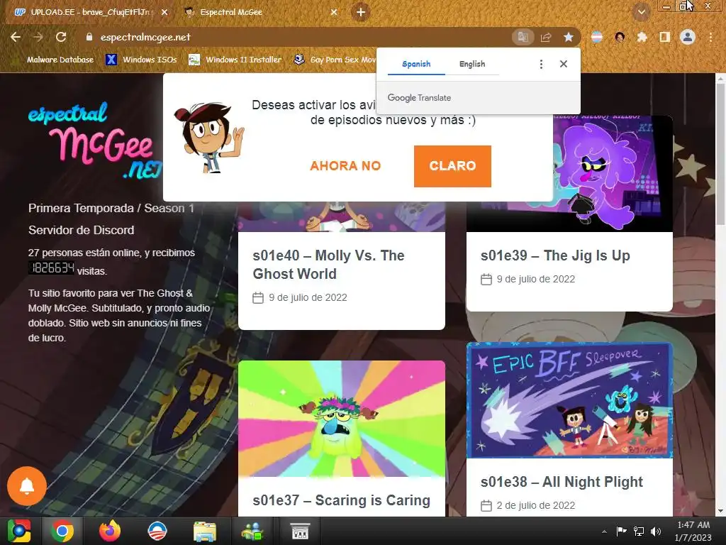Open the Chrome profile avatar icon
The image size is (726, 545).
(688, 37)
